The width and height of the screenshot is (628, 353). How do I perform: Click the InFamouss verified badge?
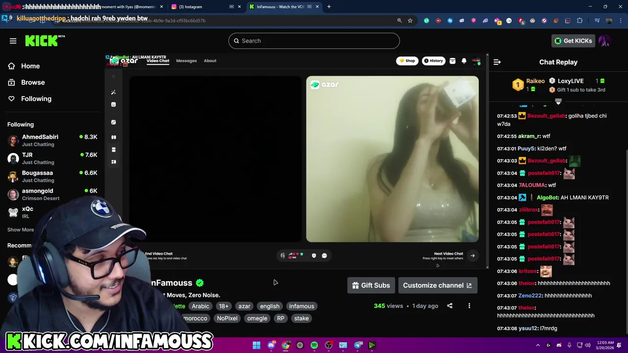pos(199,283)
